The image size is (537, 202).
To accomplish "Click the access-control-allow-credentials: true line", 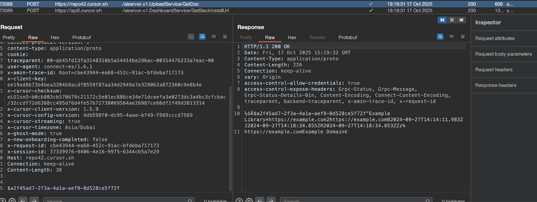I will [302, 83].
